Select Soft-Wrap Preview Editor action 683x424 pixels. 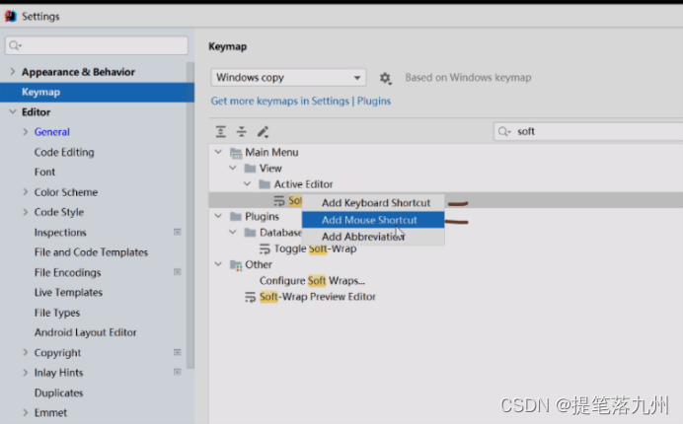[318, 297]
